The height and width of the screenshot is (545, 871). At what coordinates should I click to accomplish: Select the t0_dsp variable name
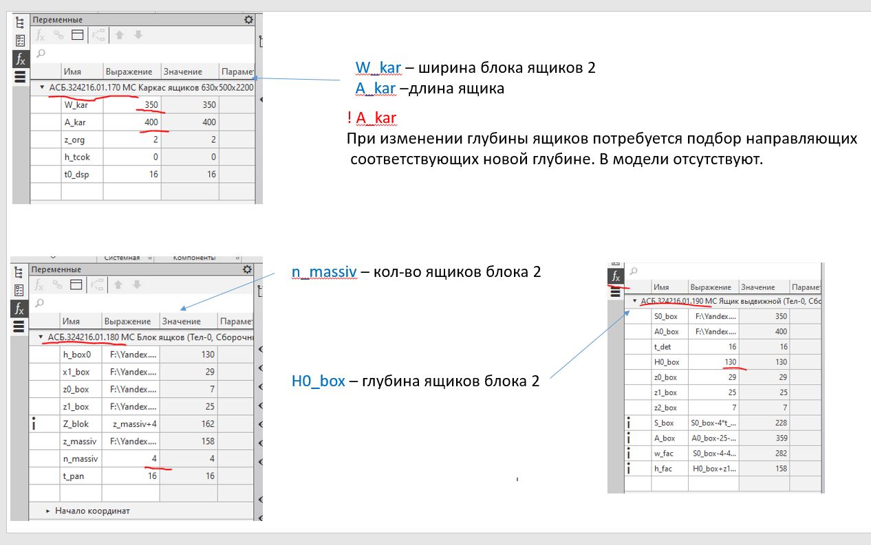coord(76,175)
